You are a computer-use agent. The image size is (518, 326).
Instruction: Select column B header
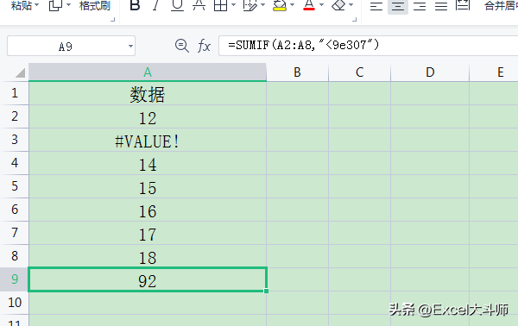click(x=297, y=72)
